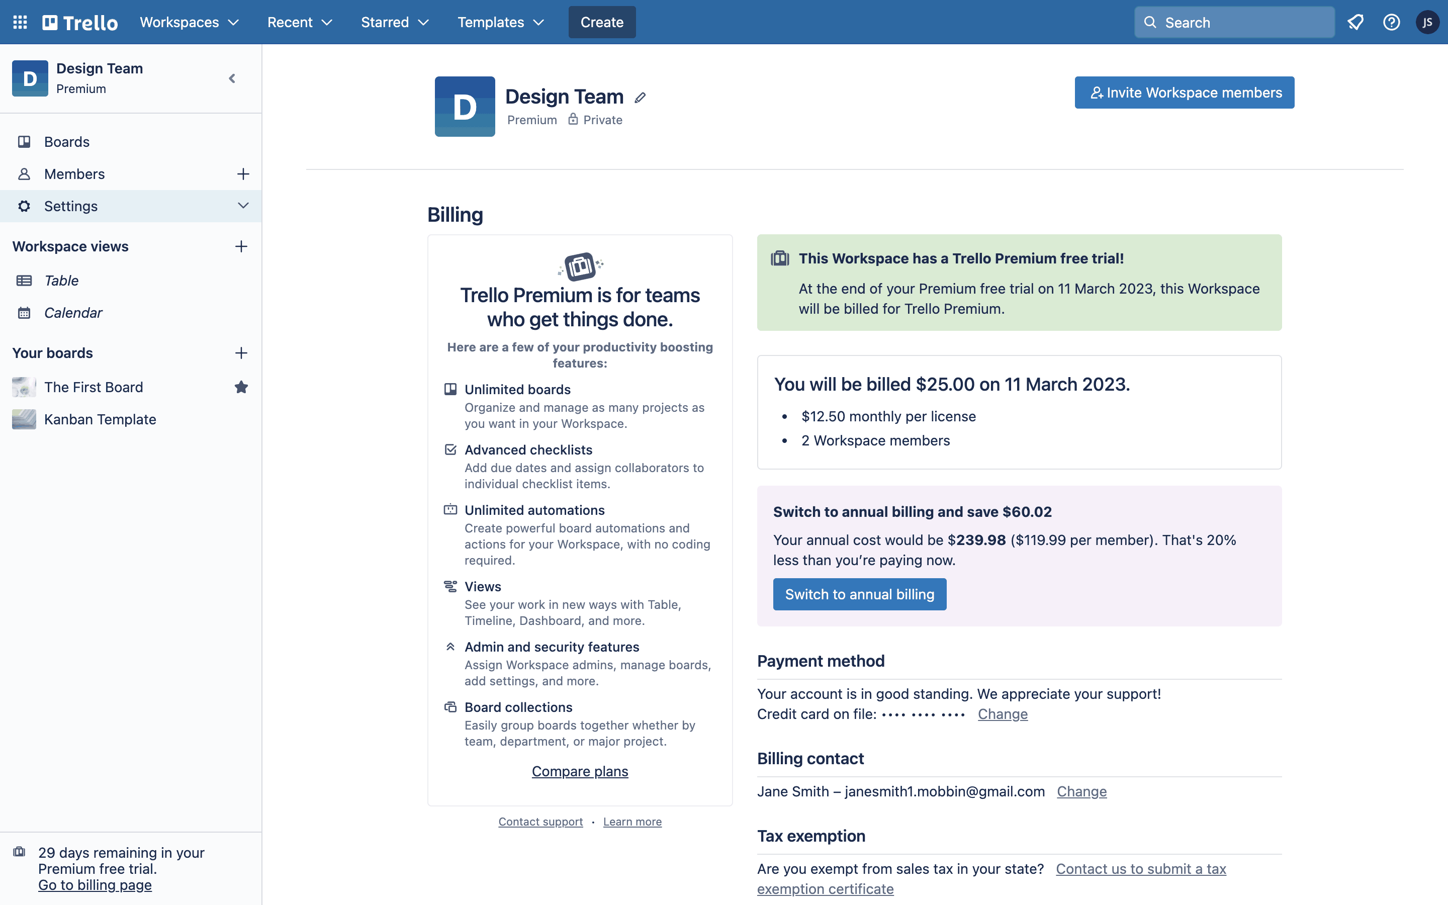The height and width of the screenshot is (905, 1448).
Task: Expand the Workspaces dropdown
Action: (189, 22)
